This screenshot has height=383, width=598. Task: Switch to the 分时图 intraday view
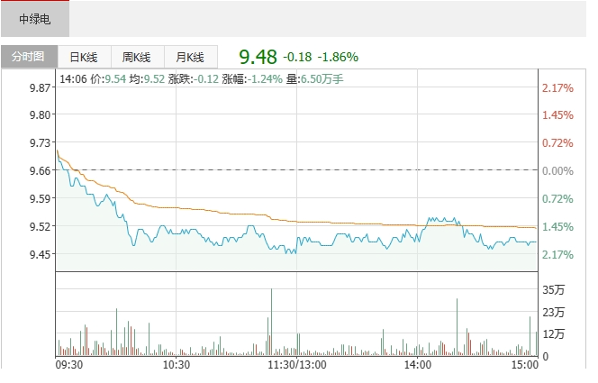click(28, 56)
